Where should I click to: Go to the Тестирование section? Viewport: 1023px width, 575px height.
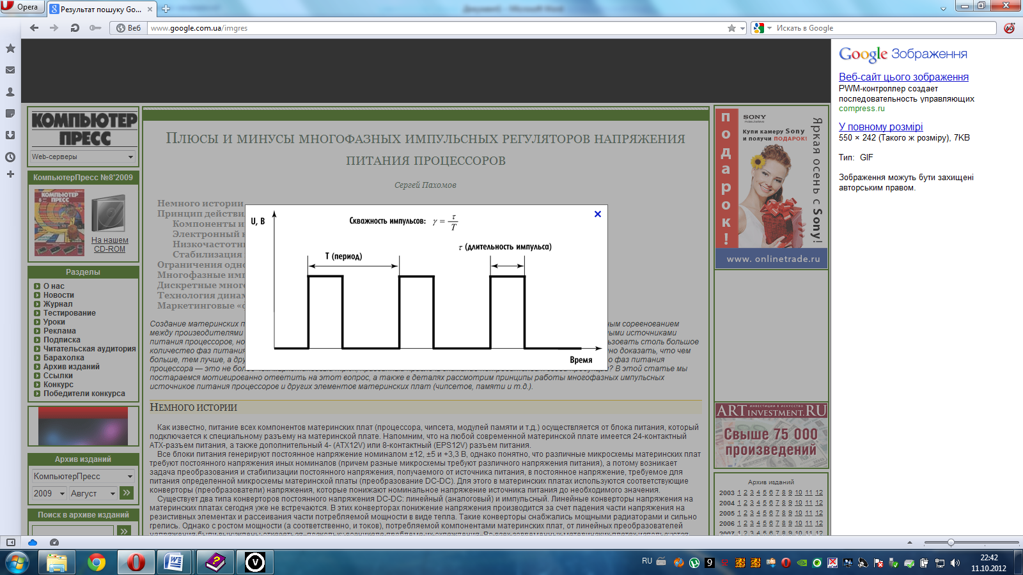coord(70,313)
